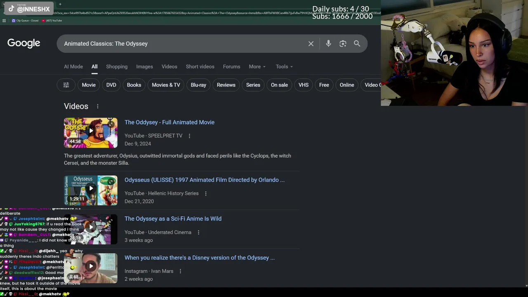
Task: Apply the Movie filter chip
Action: (89, 85)
